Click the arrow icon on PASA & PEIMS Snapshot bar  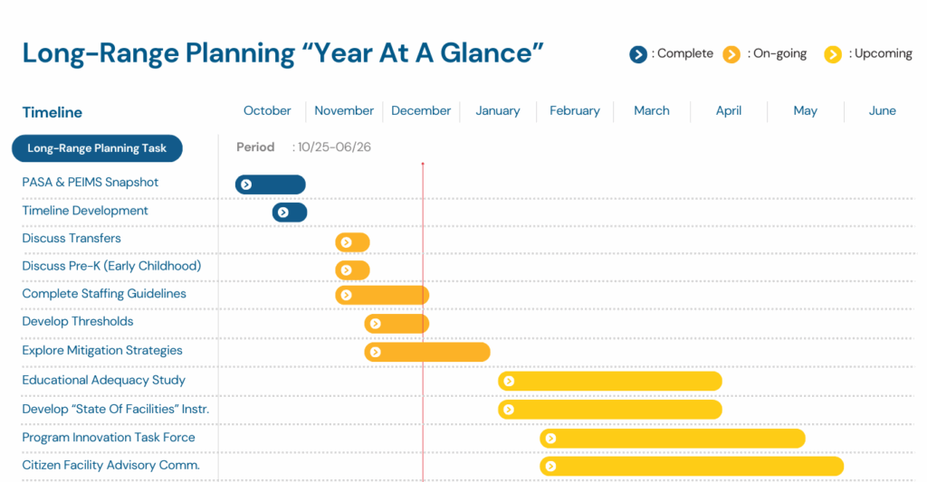click(x=246, y=184)
